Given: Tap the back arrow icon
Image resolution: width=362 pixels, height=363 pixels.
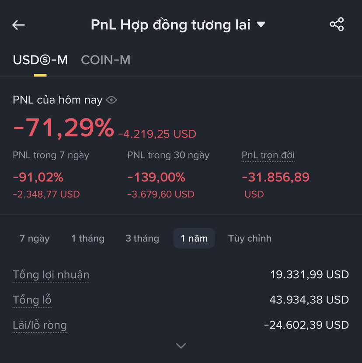Looking at the screenshot, I should coord(18,25).
